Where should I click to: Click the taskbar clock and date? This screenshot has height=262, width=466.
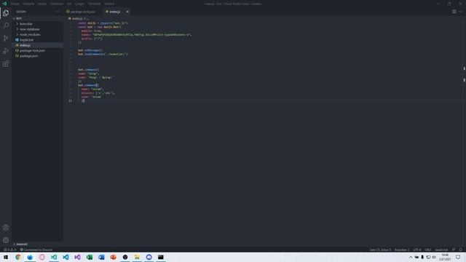tap(445, 257)
